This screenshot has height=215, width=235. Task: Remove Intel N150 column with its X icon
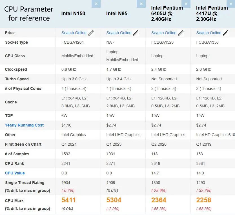click(x=96, y=4)
